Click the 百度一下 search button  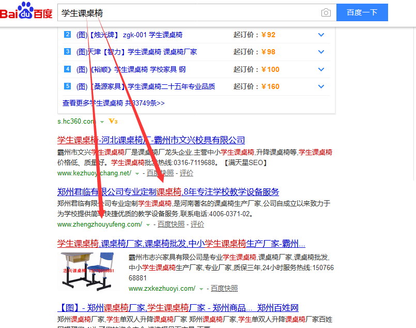click(x=362, y=12)
